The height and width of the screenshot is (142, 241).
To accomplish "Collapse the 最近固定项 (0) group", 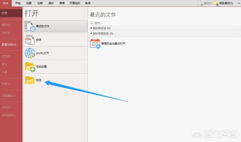I will click(x=91, y=28).
